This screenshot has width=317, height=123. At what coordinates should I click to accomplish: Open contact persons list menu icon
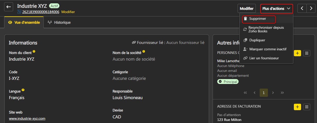pyautogui.click(x=307, y=53)
